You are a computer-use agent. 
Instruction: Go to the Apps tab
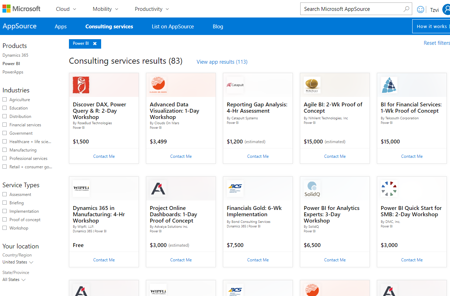(61, 27)
